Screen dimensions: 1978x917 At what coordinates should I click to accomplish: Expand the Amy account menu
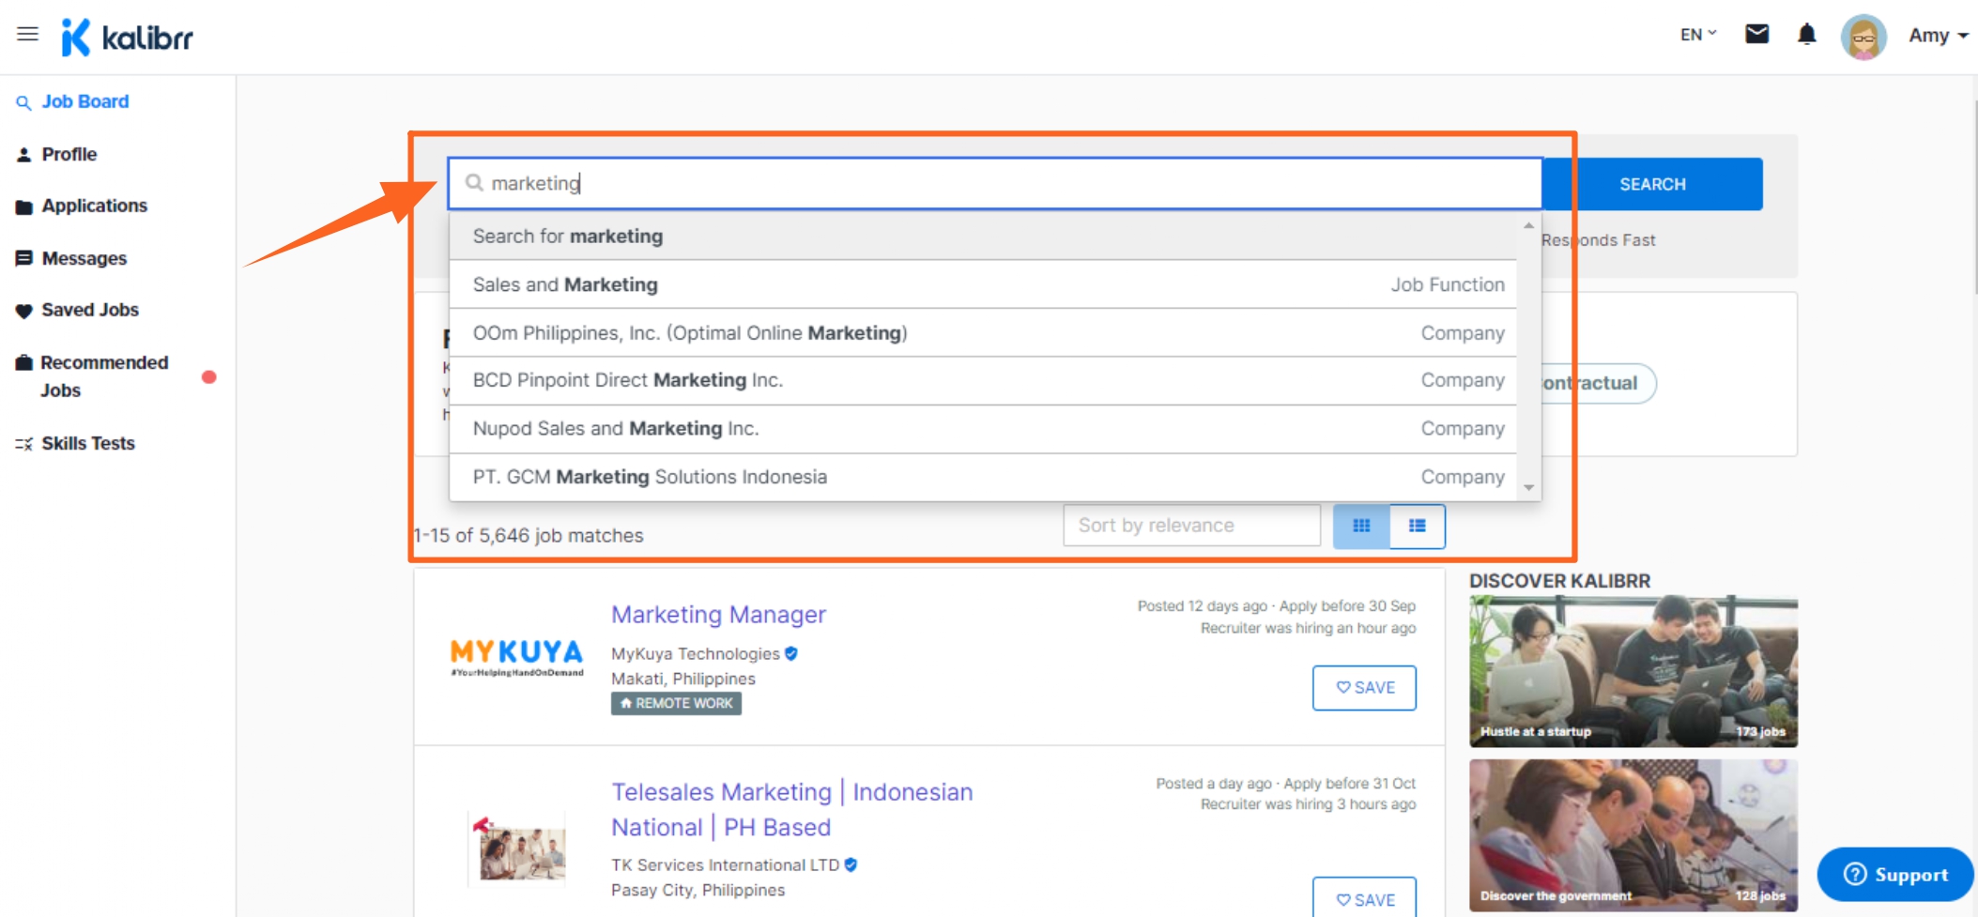[1939, 36]
